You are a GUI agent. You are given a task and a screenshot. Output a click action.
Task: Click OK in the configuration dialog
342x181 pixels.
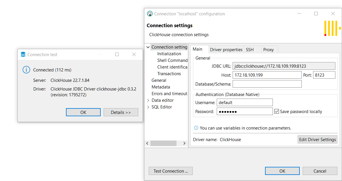pyautogui.click(x=282, y=171)
